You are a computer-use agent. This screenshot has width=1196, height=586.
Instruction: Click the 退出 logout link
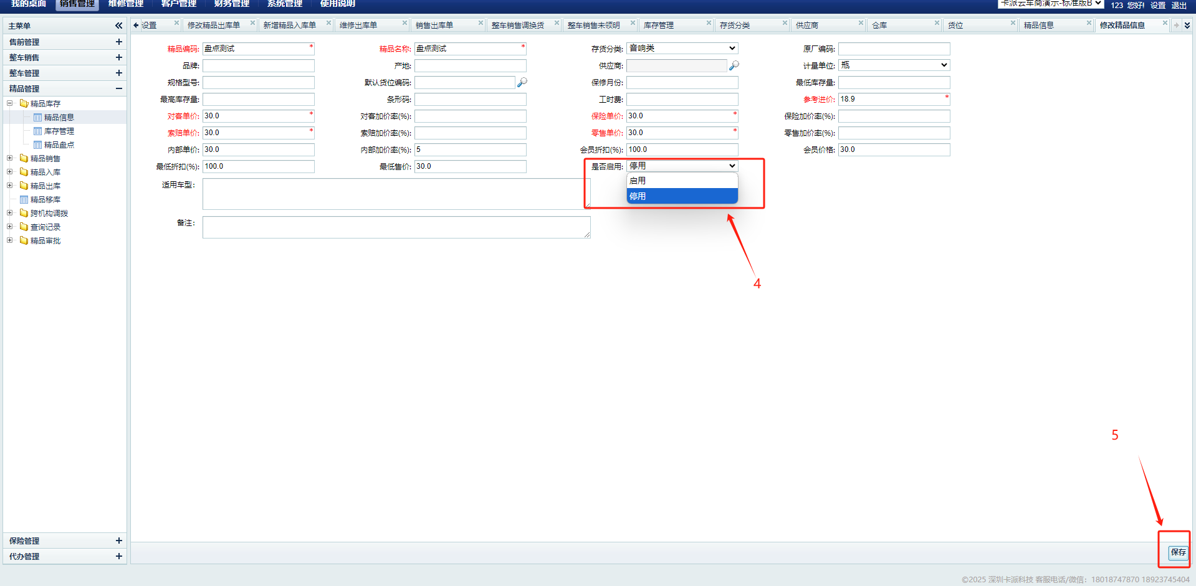1179,5
